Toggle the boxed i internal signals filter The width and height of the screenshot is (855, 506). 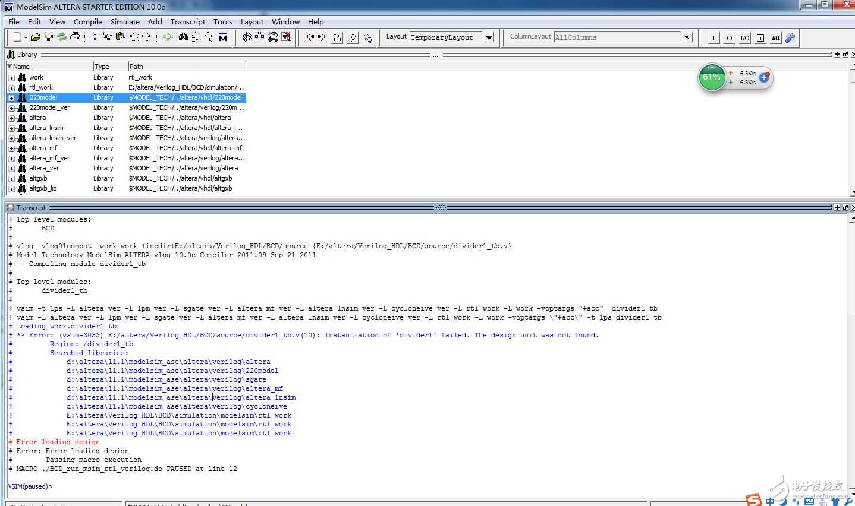(760, 38)
